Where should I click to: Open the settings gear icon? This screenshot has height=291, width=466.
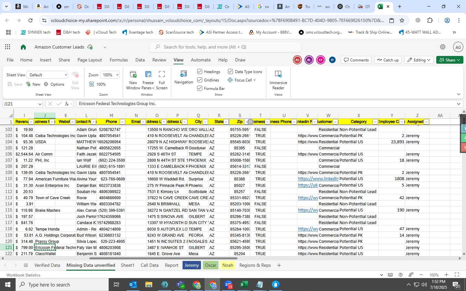pos(443,47)
